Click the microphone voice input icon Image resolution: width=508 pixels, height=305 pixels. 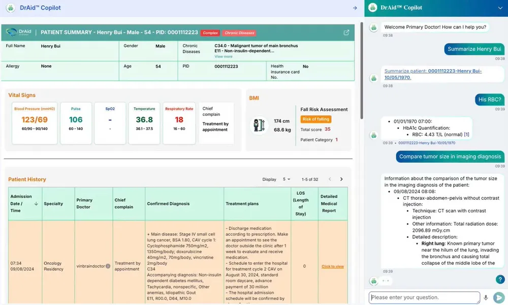[x=486, y=298]
